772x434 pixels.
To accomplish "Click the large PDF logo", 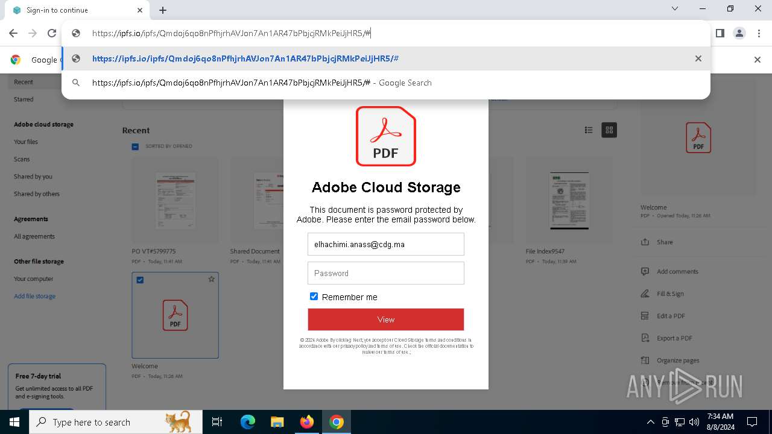I will coord(386,136).
